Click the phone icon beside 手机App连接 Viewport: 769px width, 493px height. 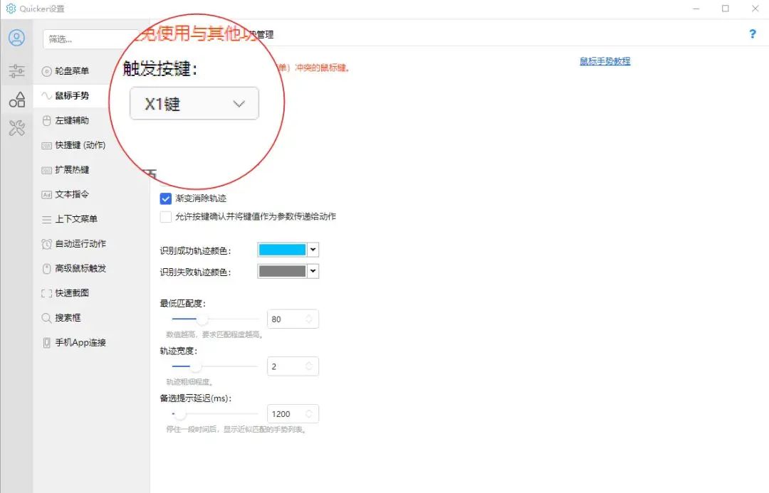(46, 343)
